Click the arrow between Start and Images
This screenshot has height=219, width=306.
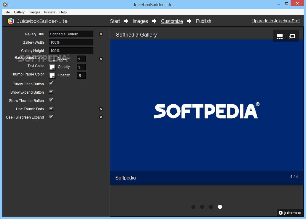pyautogui.click(x=126, y=21)
